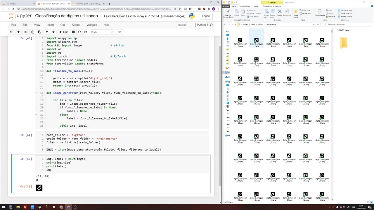
Task: Open the Cell menu in Jupyter
Action: click(63, 25)
